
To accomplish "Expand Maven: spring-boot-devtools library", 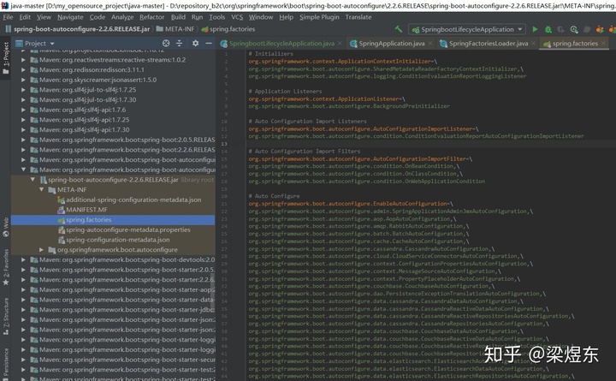I will [x=23, y=259].
